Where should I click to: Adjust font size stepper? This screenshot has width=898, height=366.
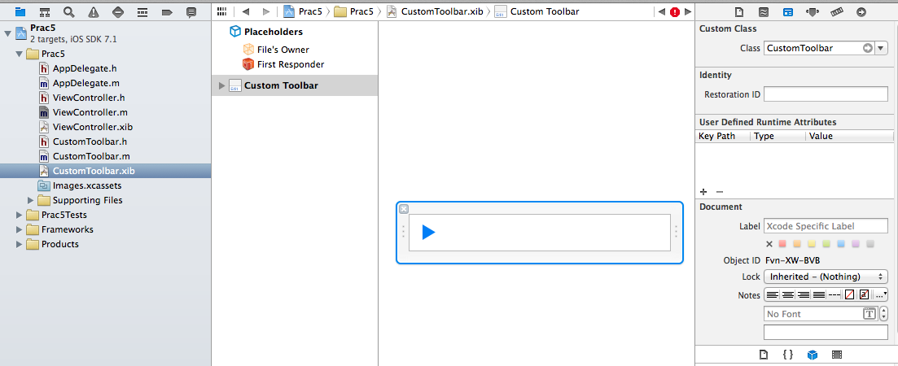pyautogui.click(x=883, y=313)
